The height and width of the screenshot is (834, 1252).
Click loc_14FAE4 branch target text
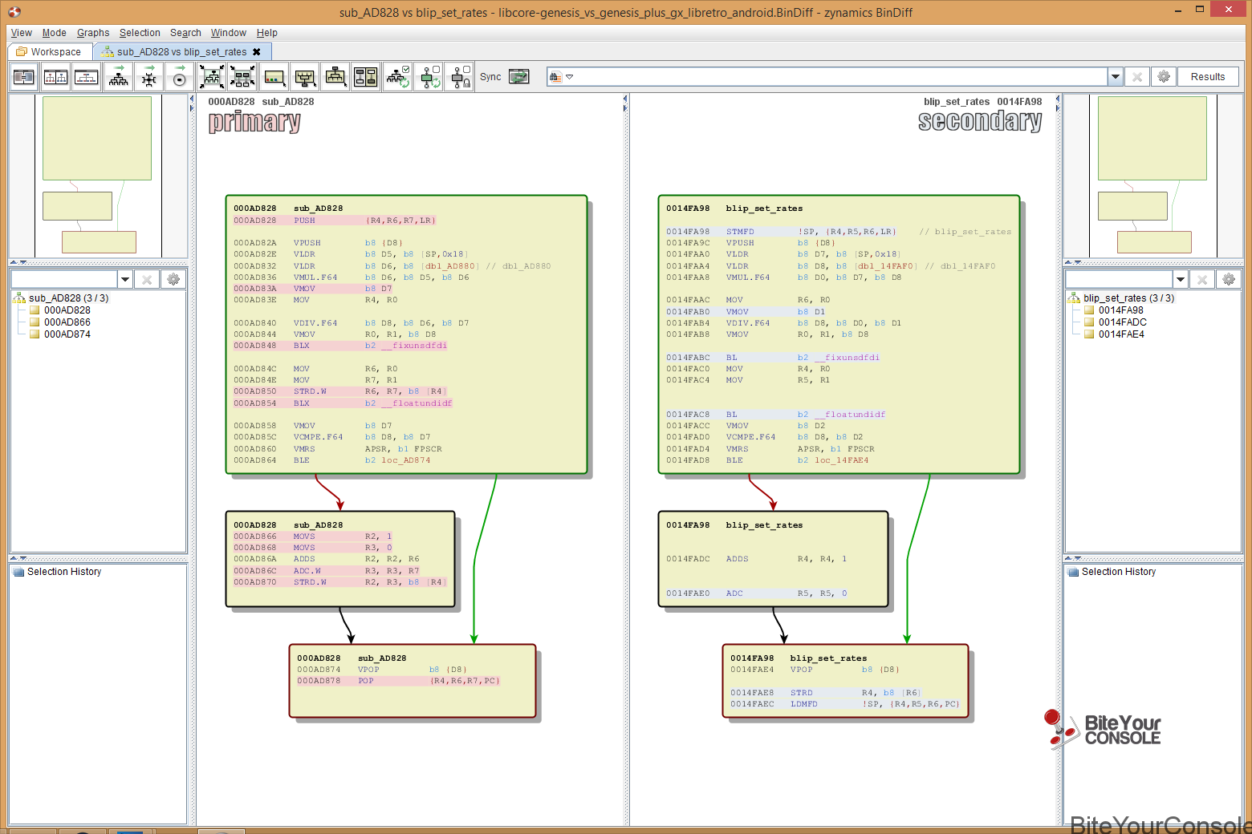click(841, 460)
